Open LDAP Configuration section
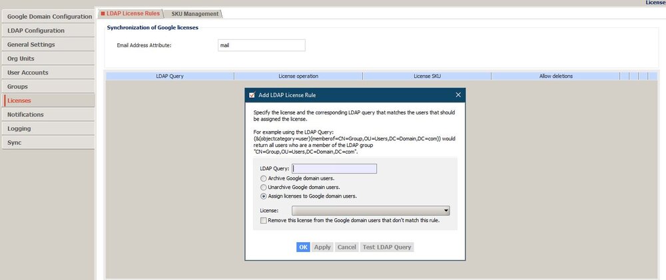The width and height of the screenshot is (666, 280). click(x=47, y=31)
